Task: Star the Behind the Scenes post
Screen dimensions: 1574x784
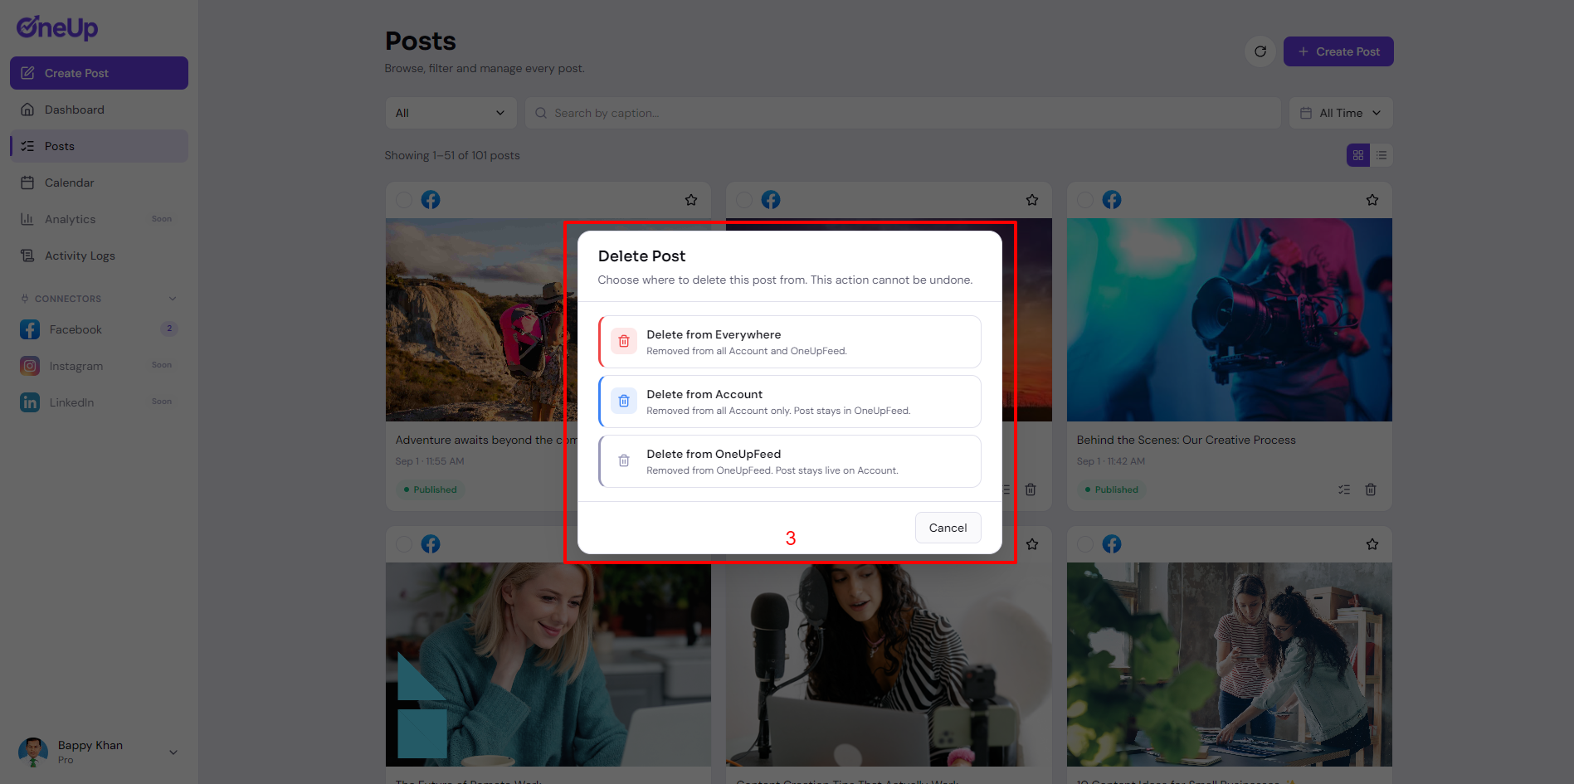Action: click(1372, 200)
